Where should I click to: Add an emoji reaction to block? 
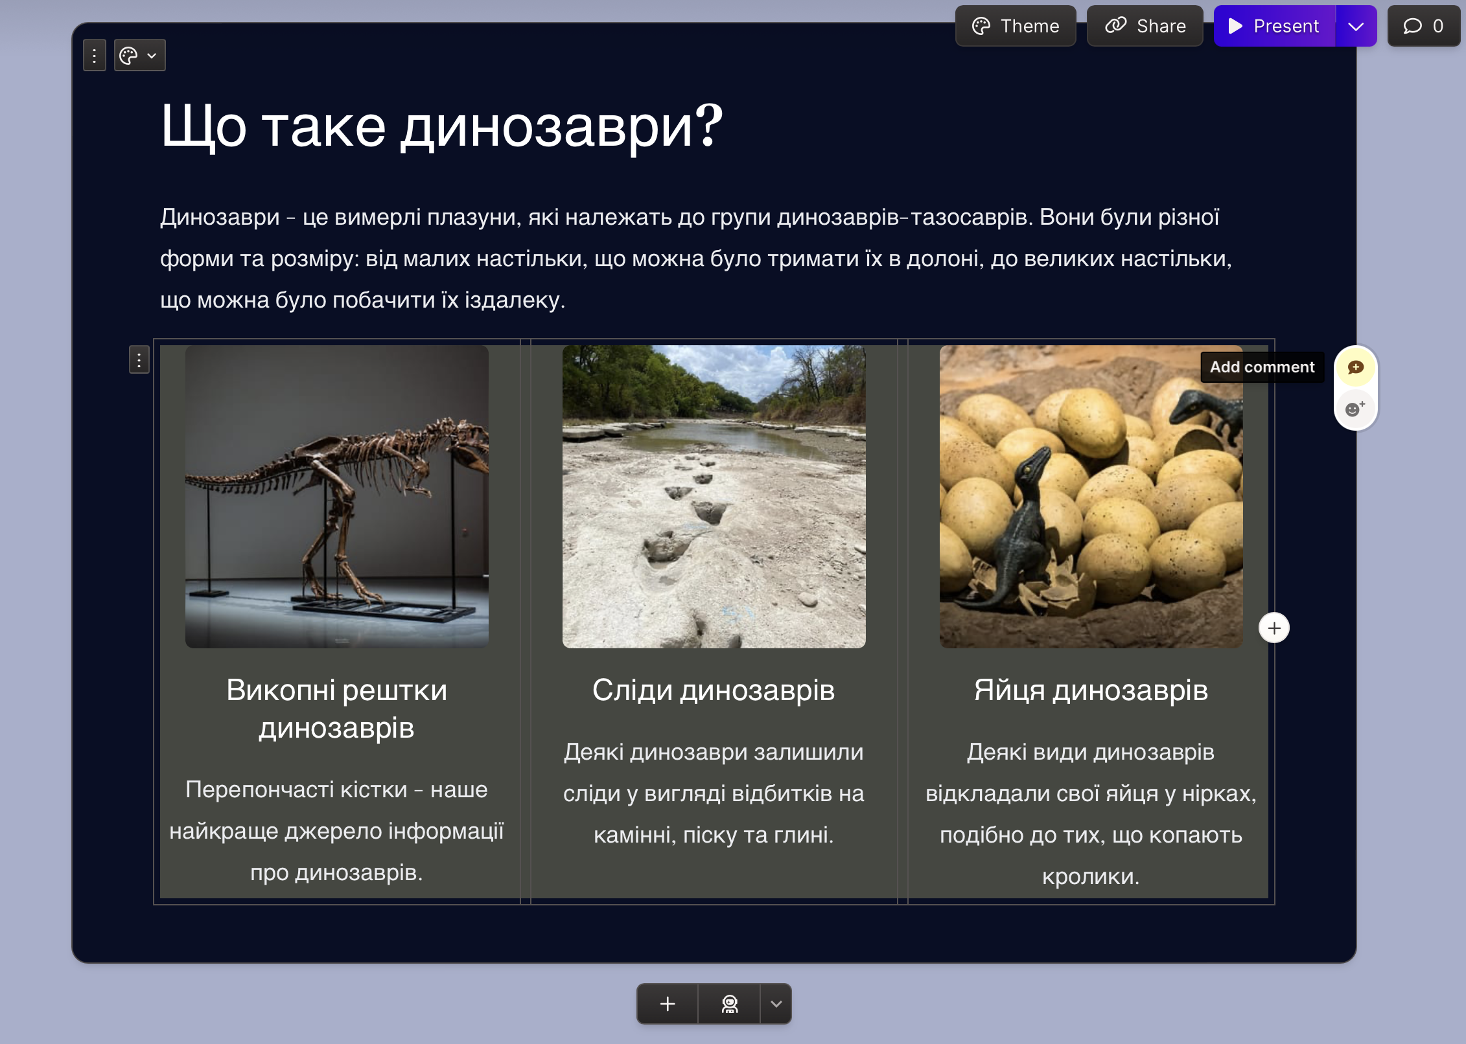[1355, 409]
